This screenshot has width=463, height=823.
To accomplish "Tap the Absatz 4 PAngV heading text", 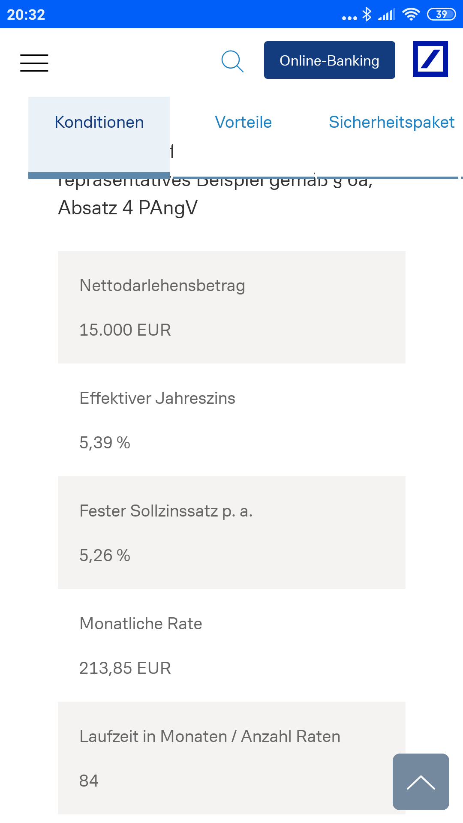I will click(x=128, y=208).
